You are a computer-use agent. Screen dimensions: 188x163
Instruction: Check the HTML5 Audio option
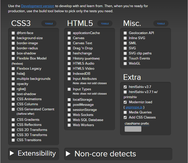[69, 64]
